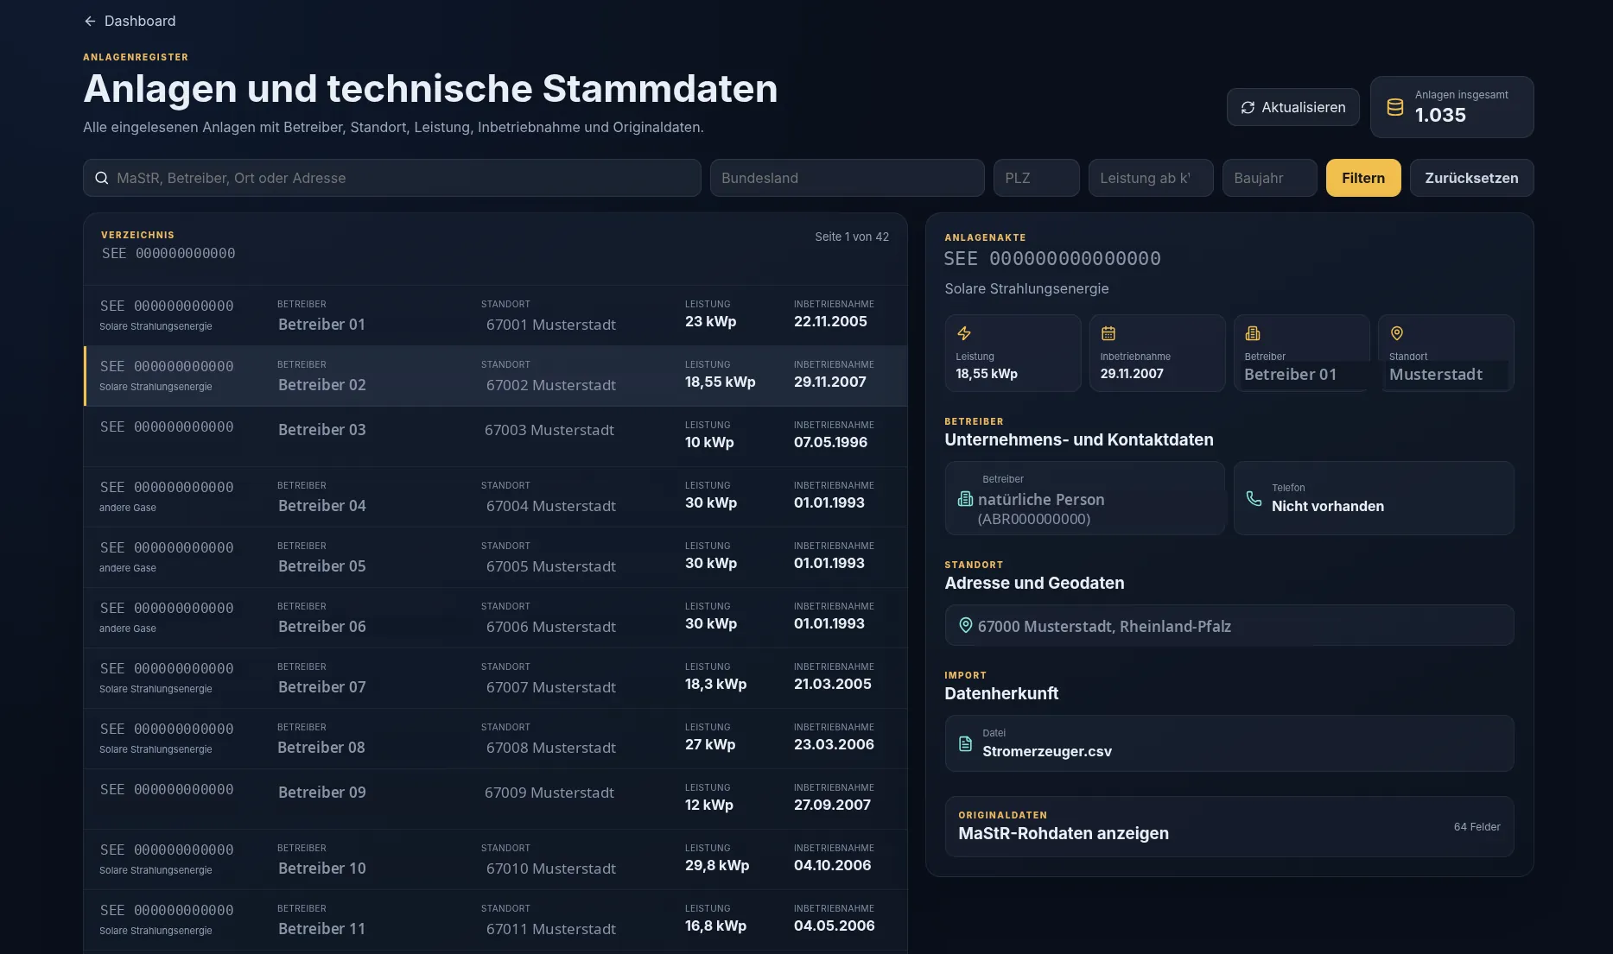Image resolution: width=1613 pixels, height=954 pixels.
Task: Click the Nicht vorhanden phone value
Action: (1328, 506)
